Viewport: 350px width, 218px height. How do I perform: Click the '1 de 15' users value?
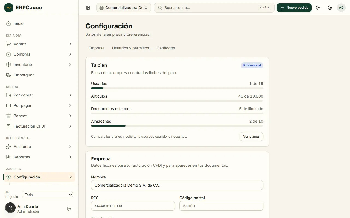point(256,84)
